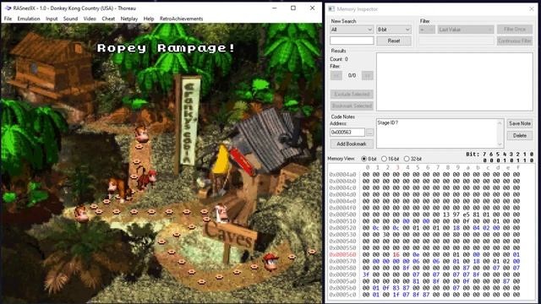The width and height of the screenshot is (541, 304).
Task: Click the RASnes9X app icon in title bar
Action: pos(8,8)
